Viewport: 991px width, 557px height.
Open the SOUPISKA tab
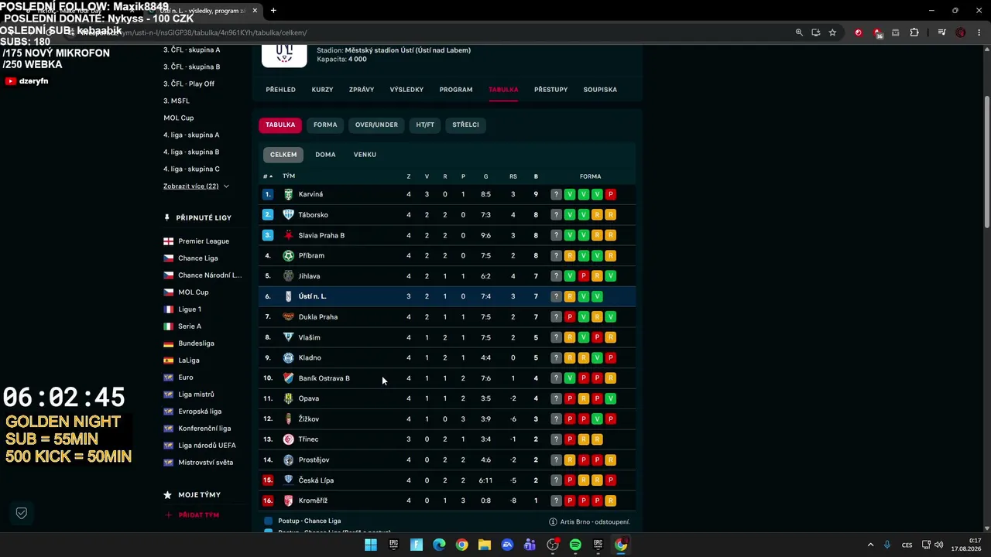[600, 90]
